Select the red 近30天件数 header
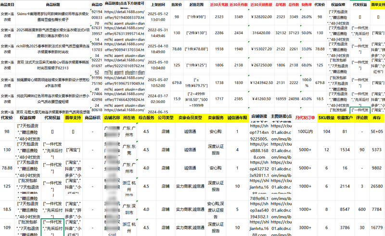This screenshot has height=236, width=385. (238, 4)
